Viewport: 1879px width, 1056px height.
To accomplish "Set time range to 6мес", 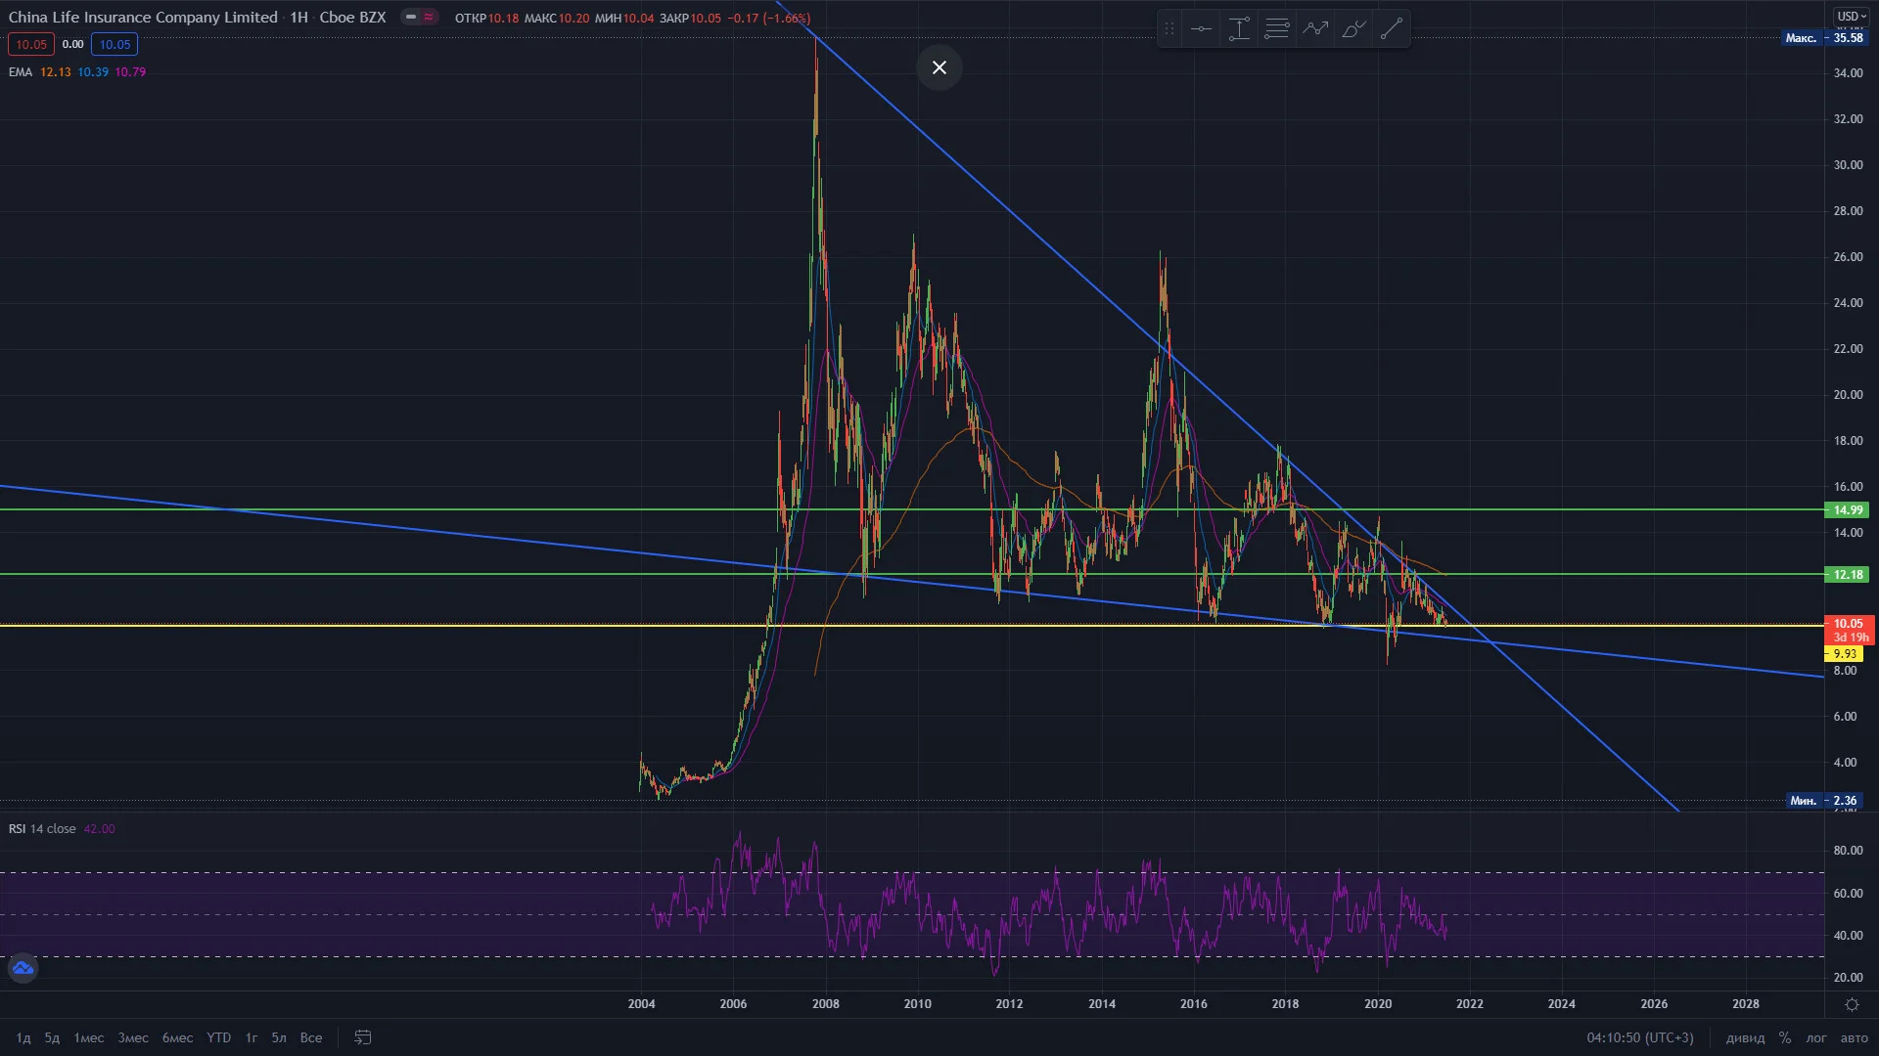I will click(177, 1037).
